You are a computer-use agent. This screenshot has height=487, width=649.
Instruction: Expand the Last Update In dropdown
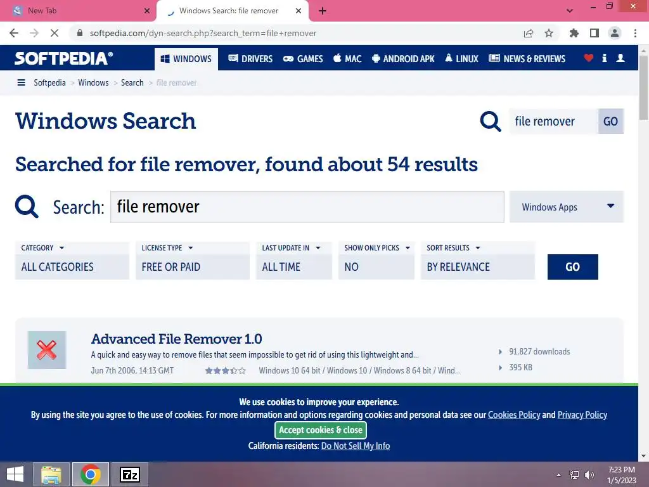point(294,261)
